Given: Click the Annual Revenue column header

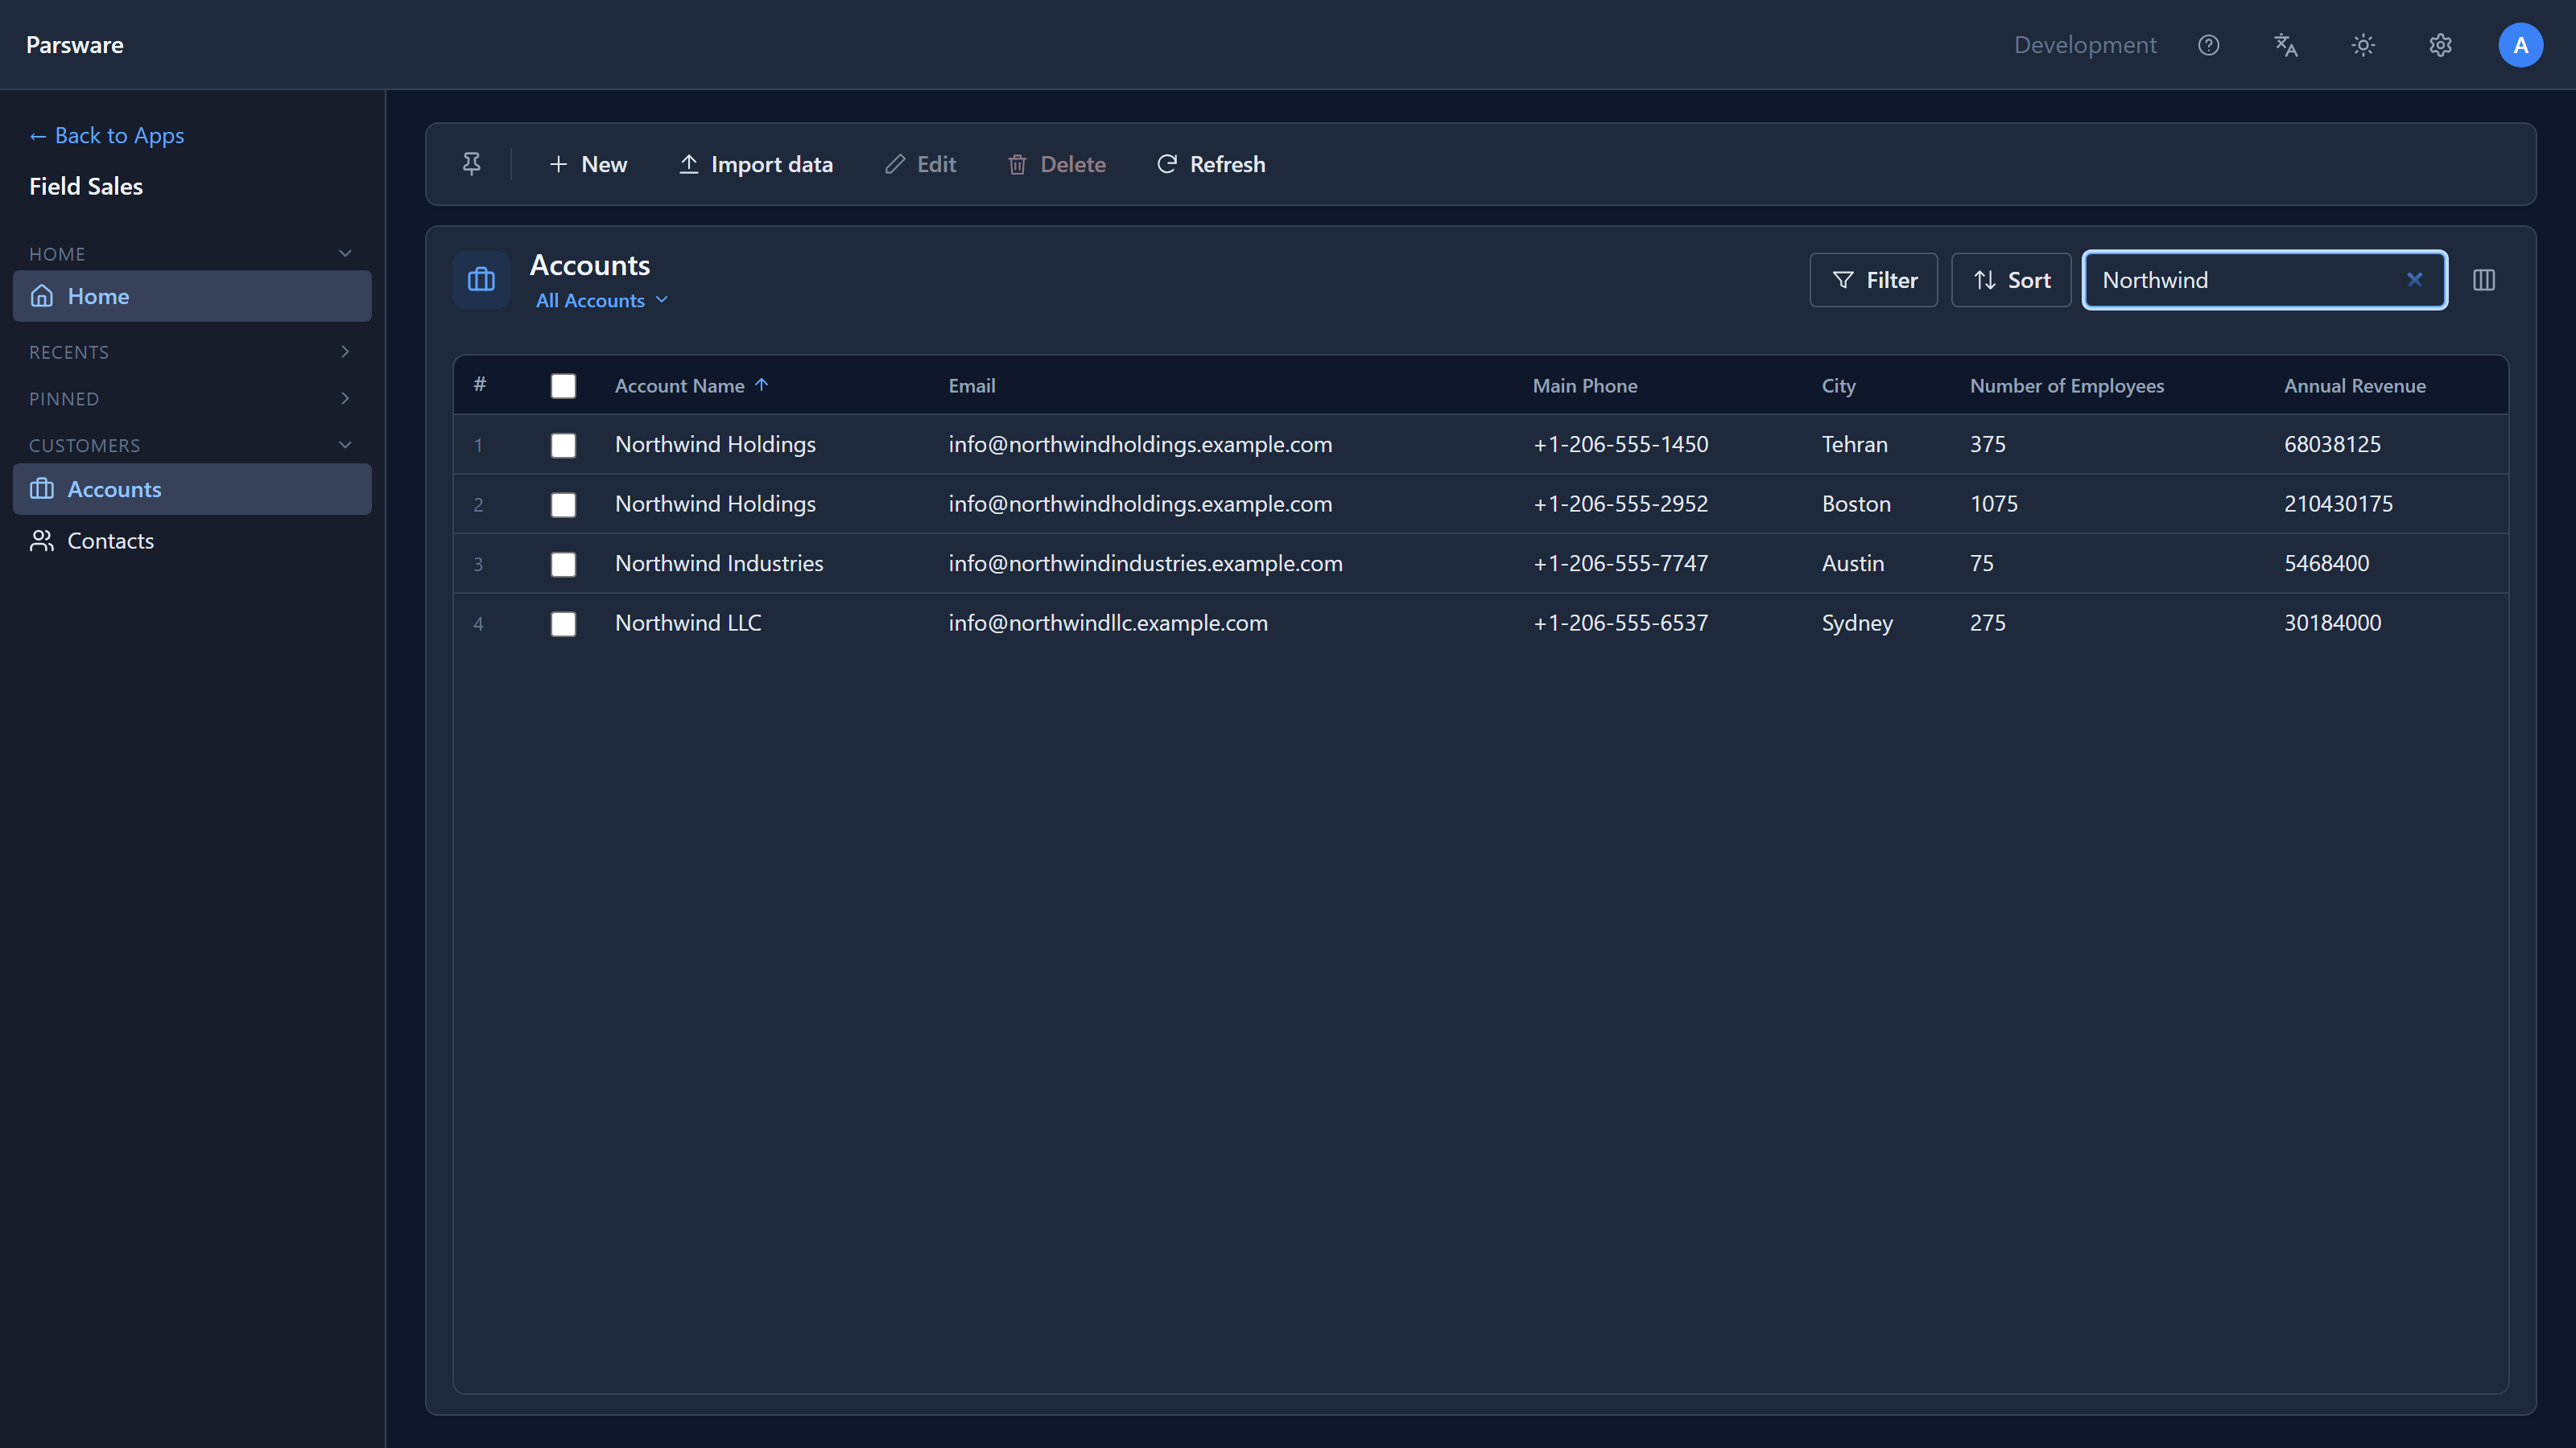Looking at the screenshot, I should coord(2354,386).
